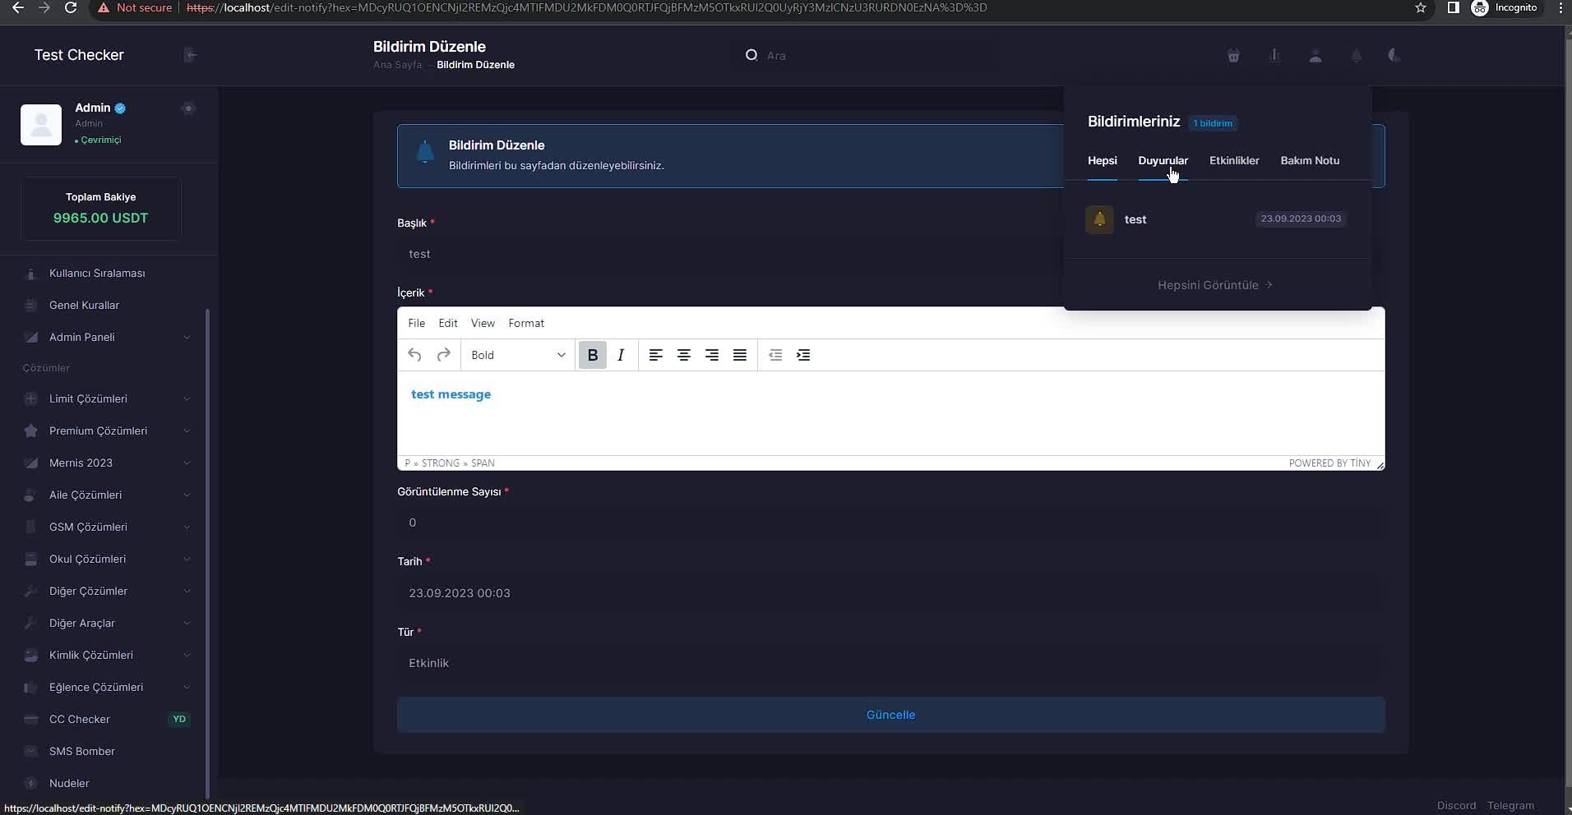
Task: Decrease indent in the editor toolbar
Action: [x=775, y=355]
